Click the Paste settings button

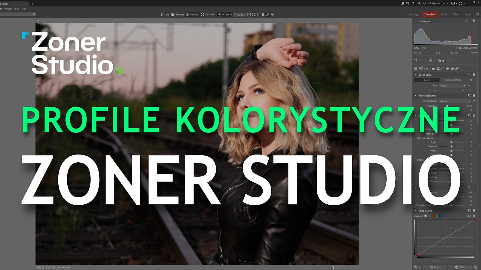click(x=460, y=267)
